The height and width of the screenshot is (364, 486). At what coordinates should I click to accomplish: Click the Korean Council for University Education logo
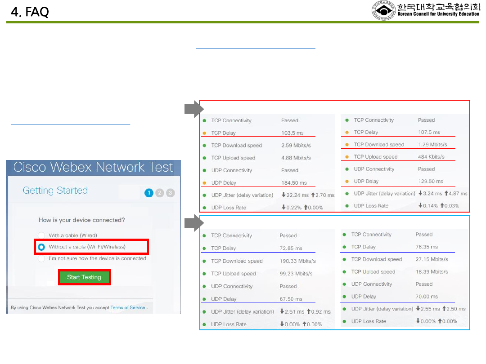pos(425,11)
